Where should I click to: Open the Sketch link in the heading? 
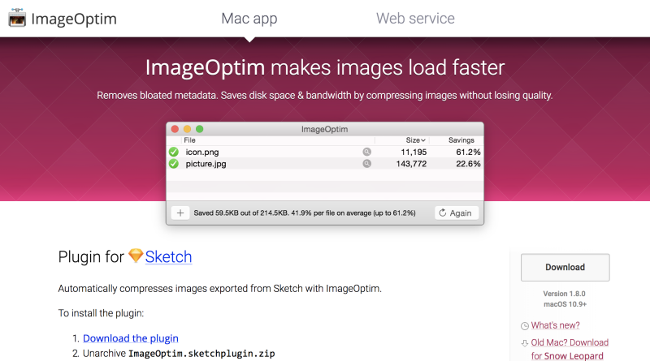[x=168, y=257]
